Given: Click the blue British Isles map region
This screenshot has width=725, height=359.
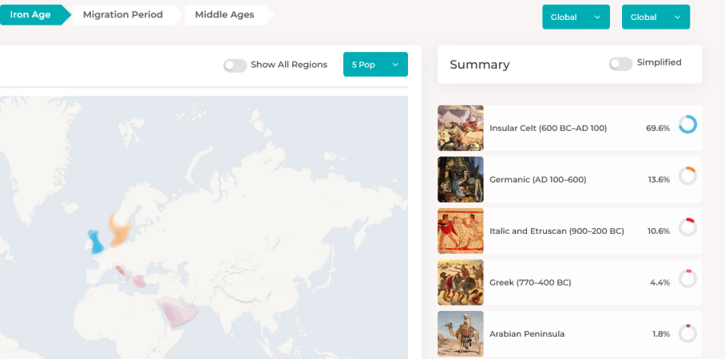Looking at the screenshot, I should click(x=96, y=242).
